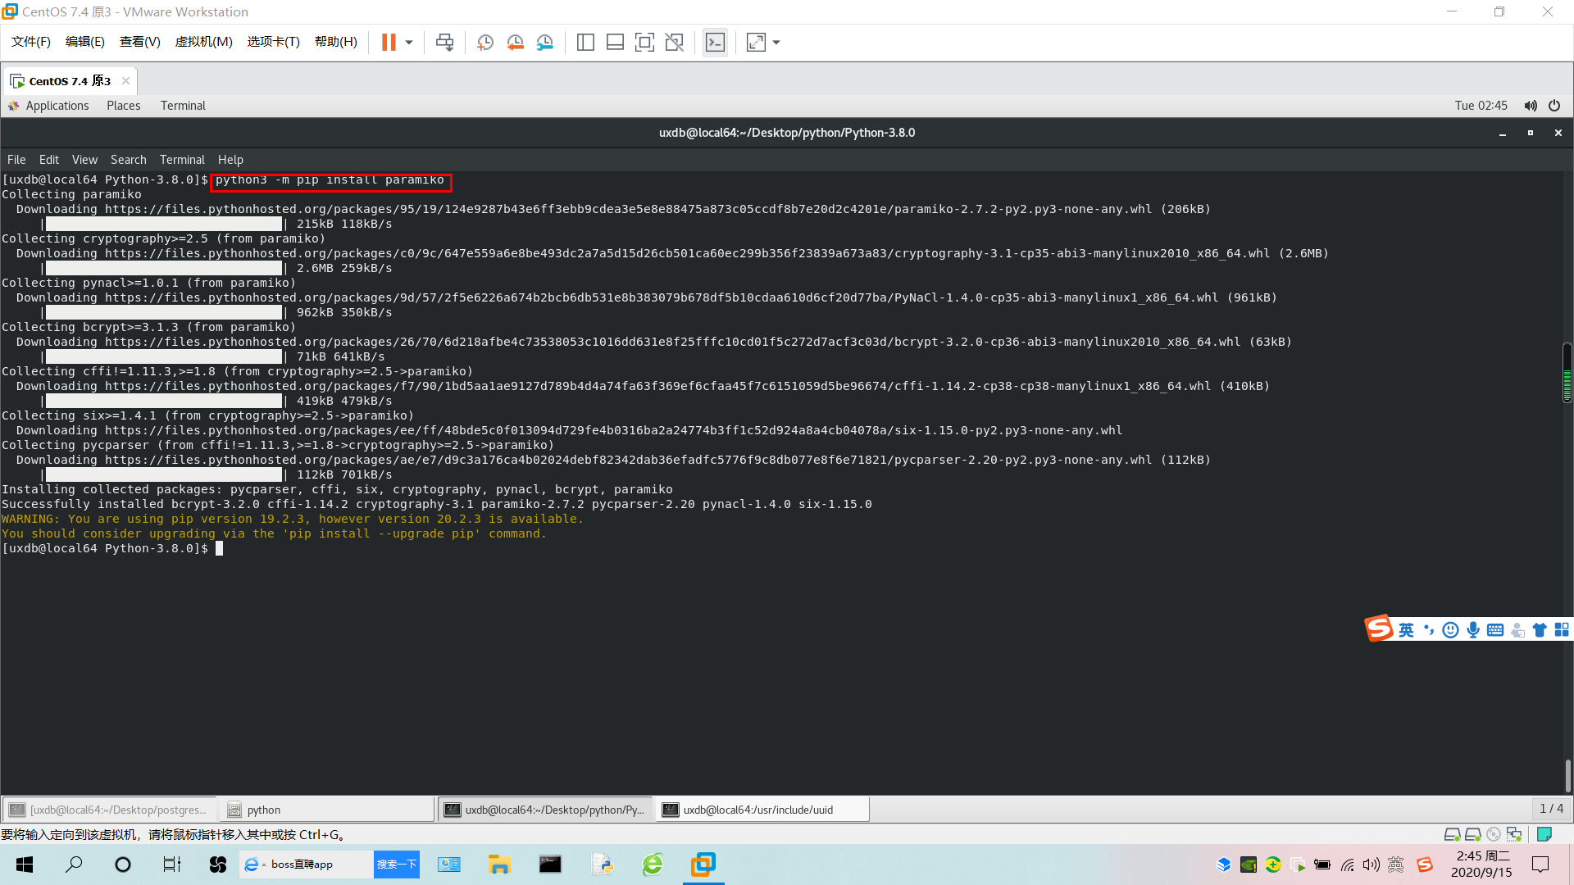Enter full screen mode icon

tap(644, 43)
